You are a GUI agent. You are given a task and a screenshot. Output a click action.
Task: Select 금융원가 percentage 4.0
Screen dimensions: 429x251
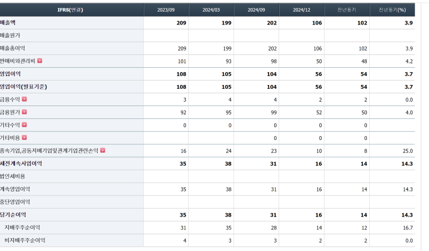tap(409, 113)
